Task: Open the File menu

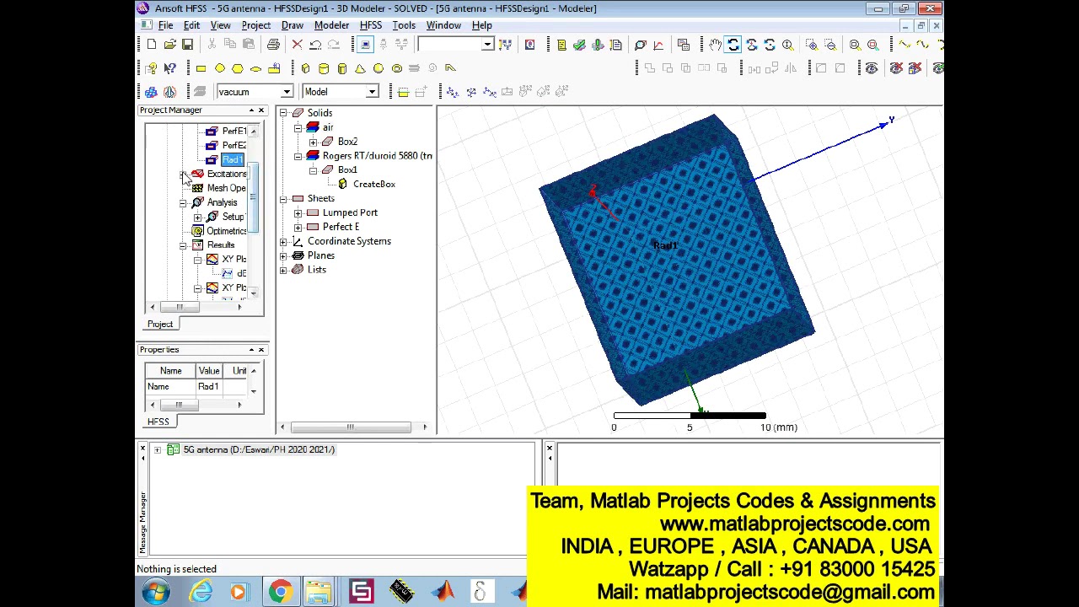Action: click(x=166, y=25)
